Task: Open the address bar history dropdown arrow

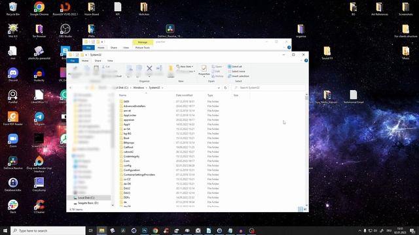Action: pyautogui.click(x=219, y=87)
